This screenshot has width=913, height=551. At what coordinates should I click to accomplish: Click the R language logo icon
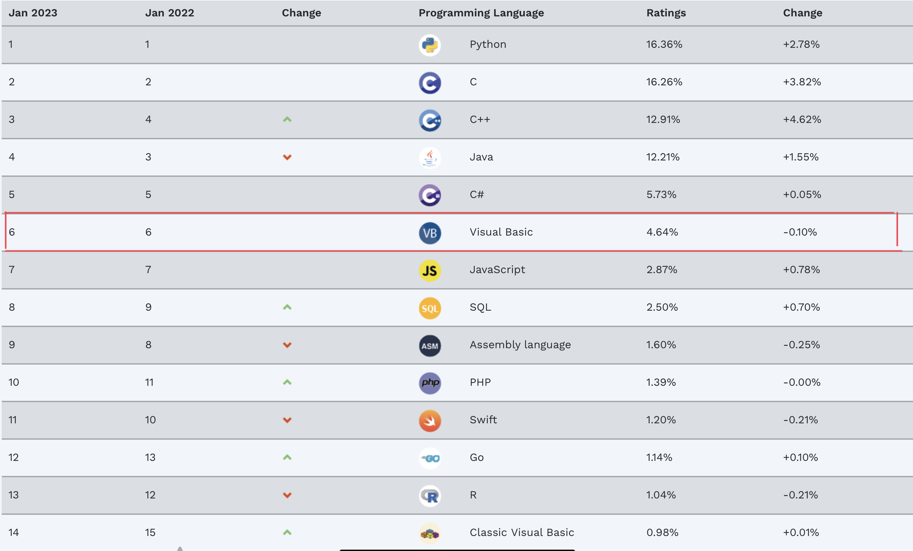click(x=430, y=496)
